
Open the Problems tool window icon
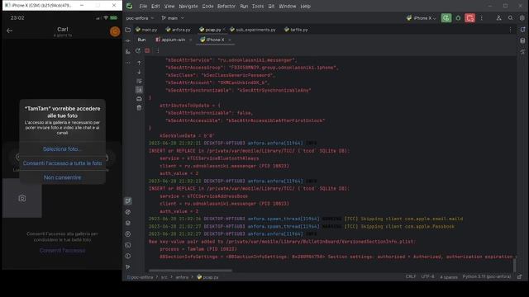pyautogui.click(x=128, y=256)
